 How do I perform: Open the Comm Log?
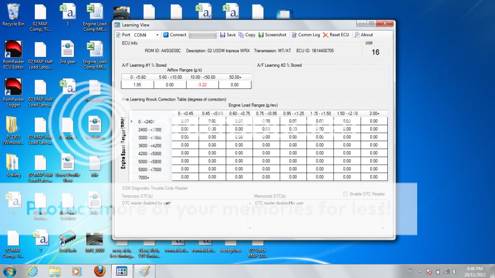pos(306,35)
